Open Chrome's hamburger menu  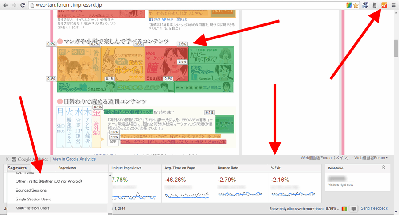click(x=393, y=5)
